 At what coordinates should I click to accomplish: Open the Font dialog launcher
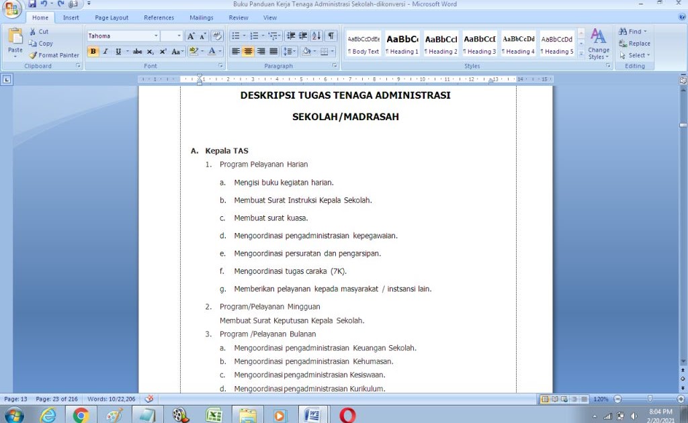[220, 66]
